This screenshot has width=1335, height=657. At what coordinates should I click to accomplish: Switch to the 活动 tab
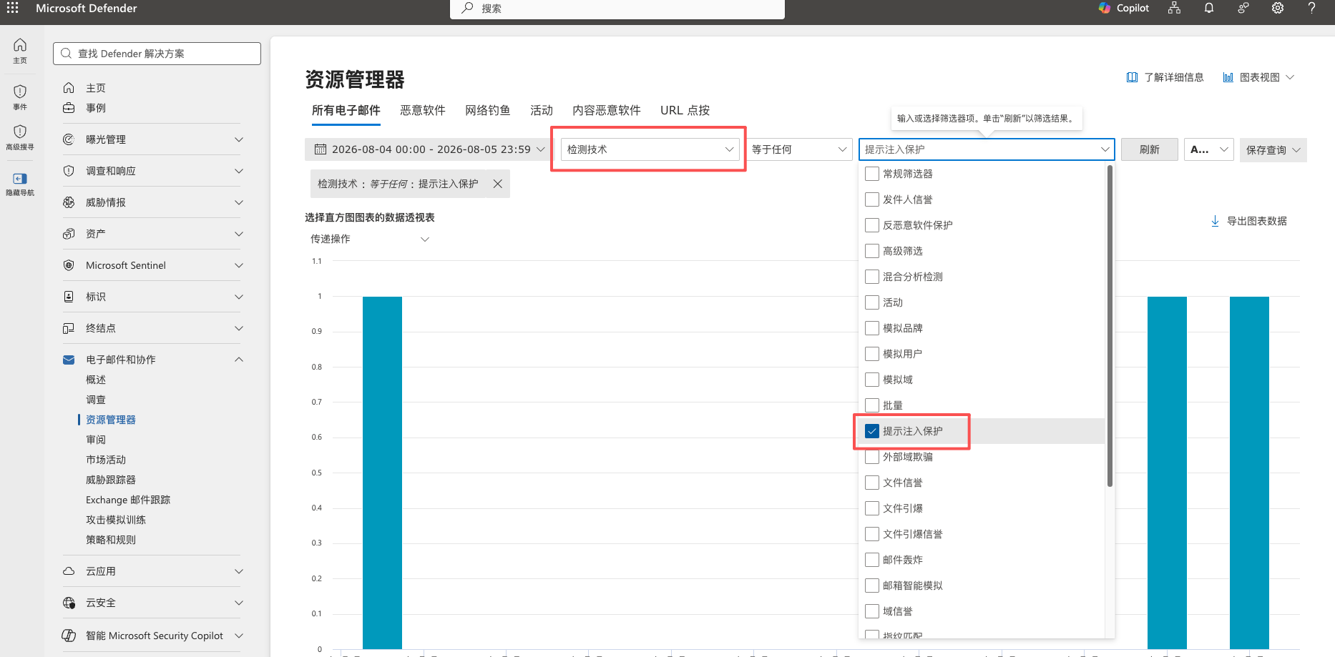point(542,110)
